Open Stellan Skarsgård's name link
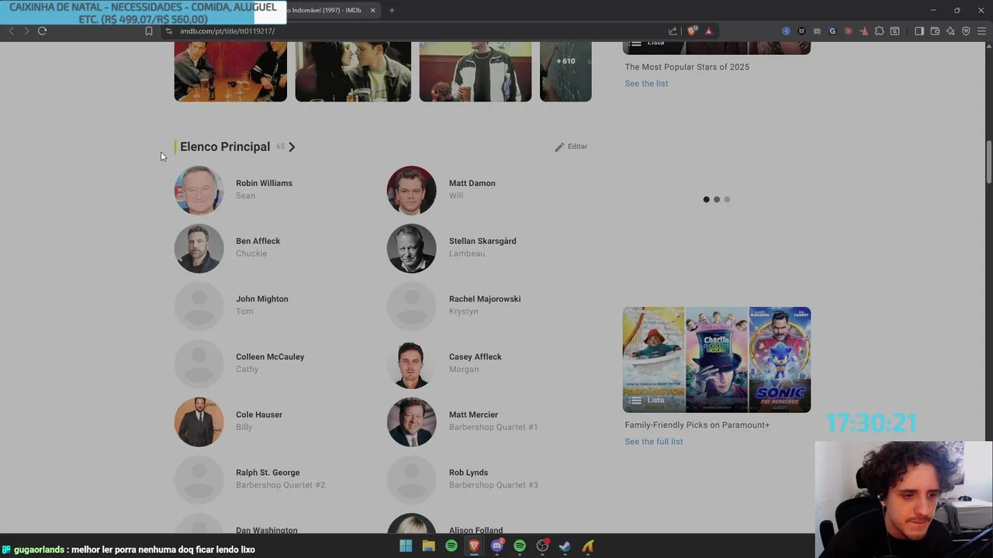 click(483, 241)
